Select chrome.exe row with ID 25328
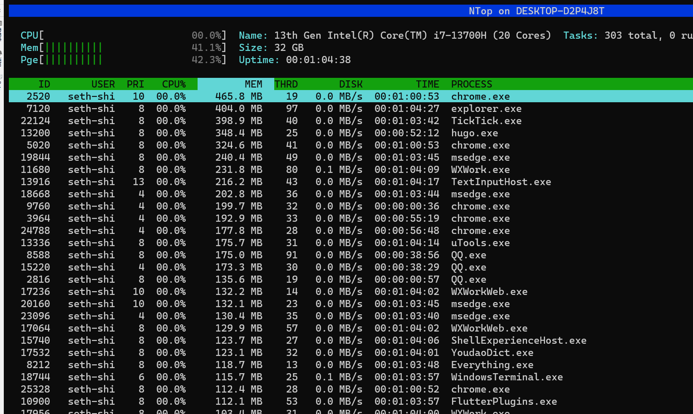693x414 pixels. click(x=351, y=389)
